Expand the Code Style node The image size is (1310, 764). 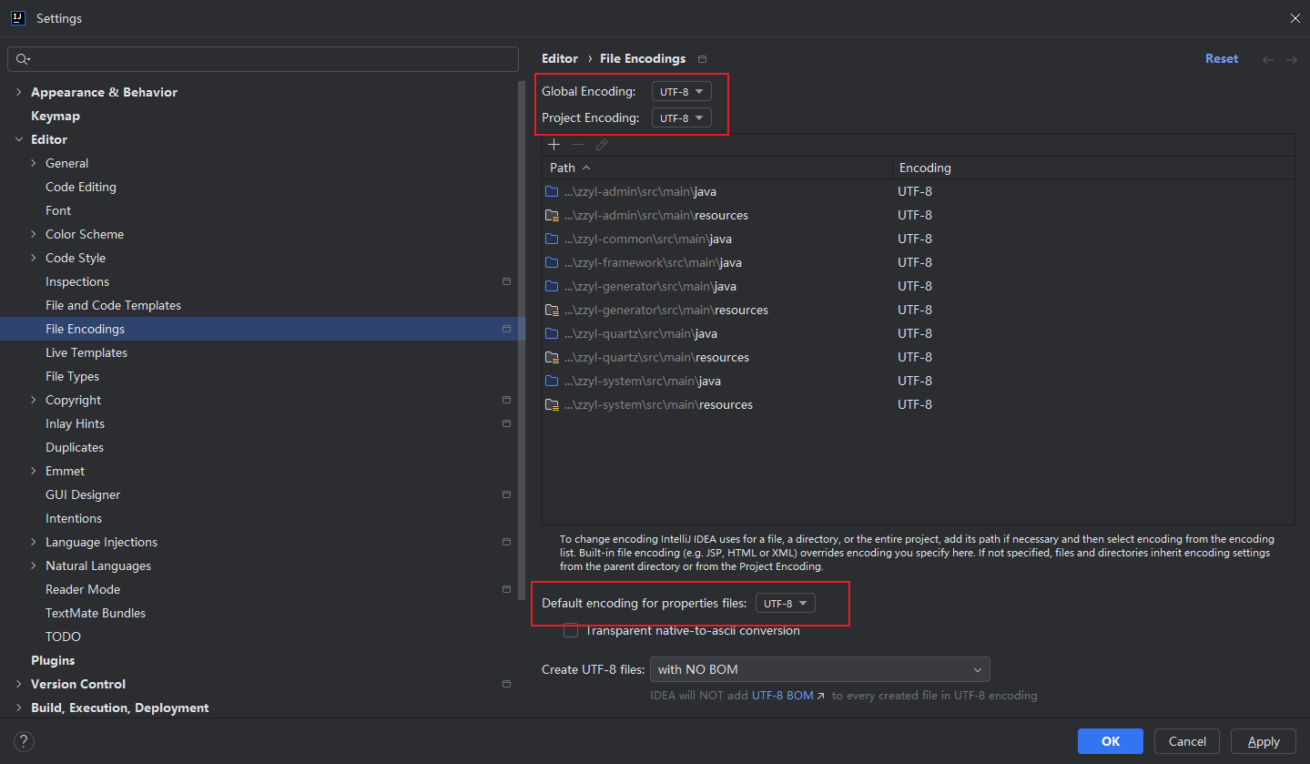pyautogui.click(x=34, y=258)
